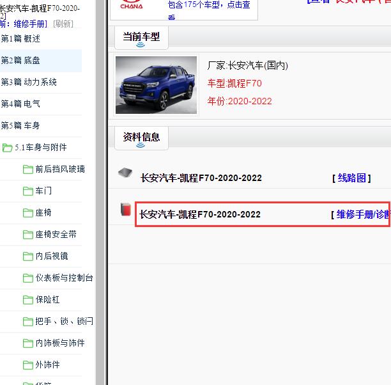
Task: Open the 线路图 link
Action: 351,178
